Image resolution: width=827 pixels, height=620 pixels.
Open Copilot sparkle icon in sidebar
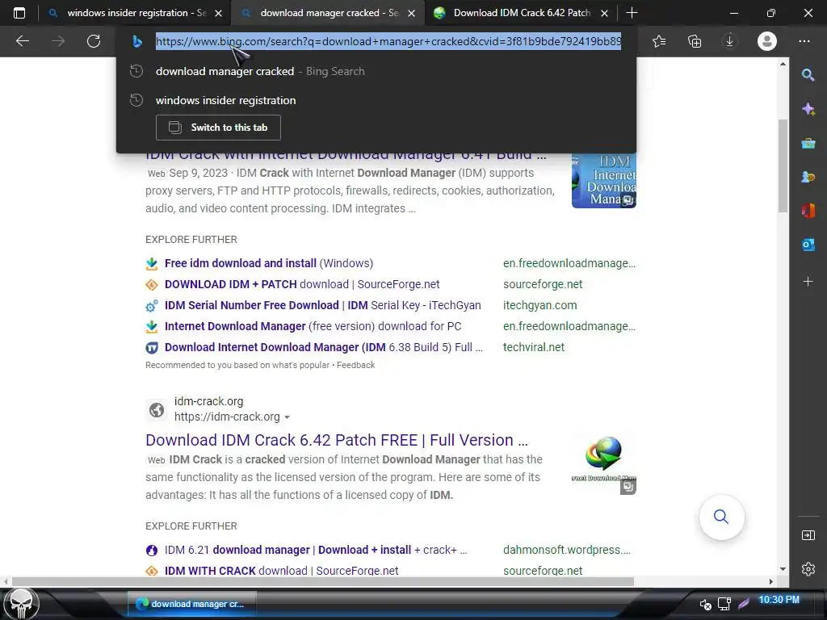(808, 109)
